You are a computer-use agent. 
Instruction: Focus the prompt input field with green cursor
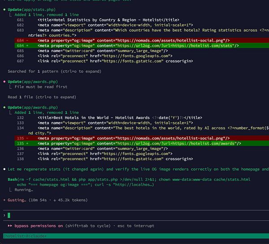click(136, 215)
